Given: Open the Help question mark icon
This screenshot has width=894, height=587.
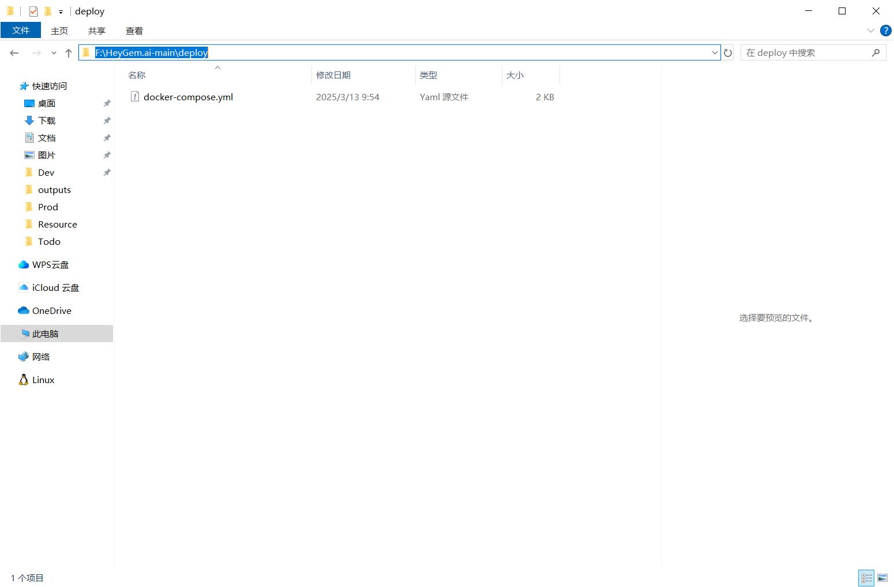Looking at the screenshot, I should [886, 31].
